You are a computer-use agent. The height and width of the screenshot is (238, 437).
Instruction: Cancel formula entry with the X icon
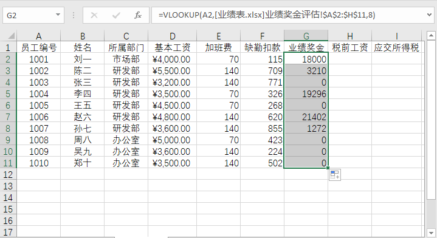pyautogui.click(x=94, y=15)
